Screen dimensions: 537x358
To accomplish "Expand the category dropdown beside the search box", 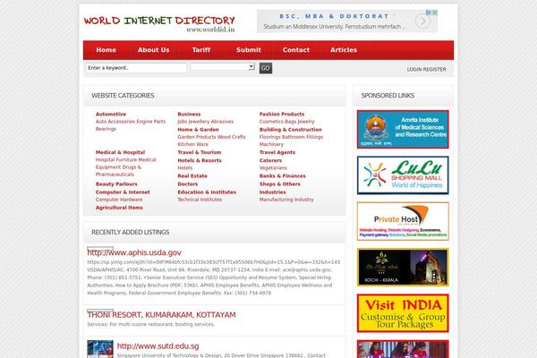I will 223,68.
